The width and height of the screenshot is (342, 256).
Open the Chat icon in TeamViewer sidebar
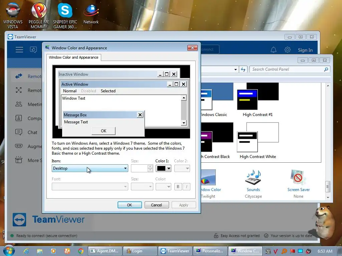click(x=19, y=132)
